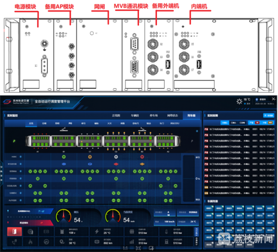This screenshot has width=278, height=252.
Task: Open the 正线图 tab
Action: tap(116, 115)
